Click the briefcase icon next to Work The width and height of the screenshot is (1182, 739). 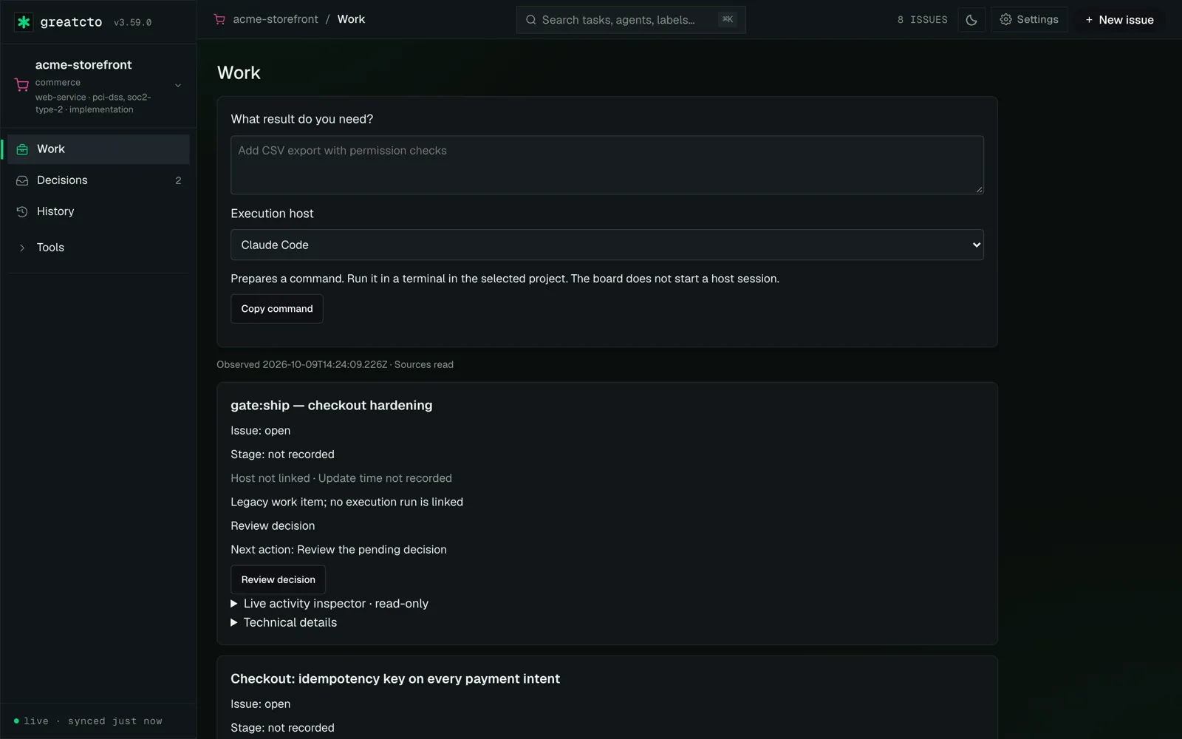tap(22, 149)
